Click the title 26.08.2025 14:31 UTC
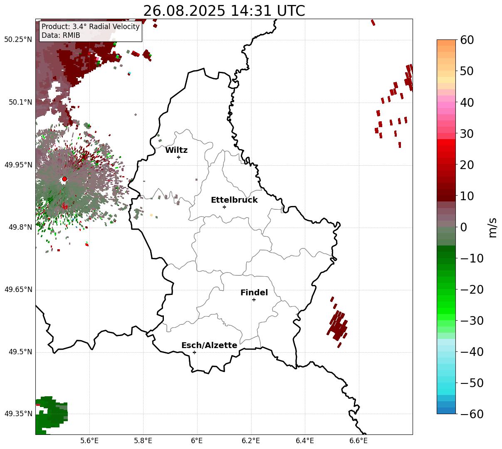 tap(224, 11)
